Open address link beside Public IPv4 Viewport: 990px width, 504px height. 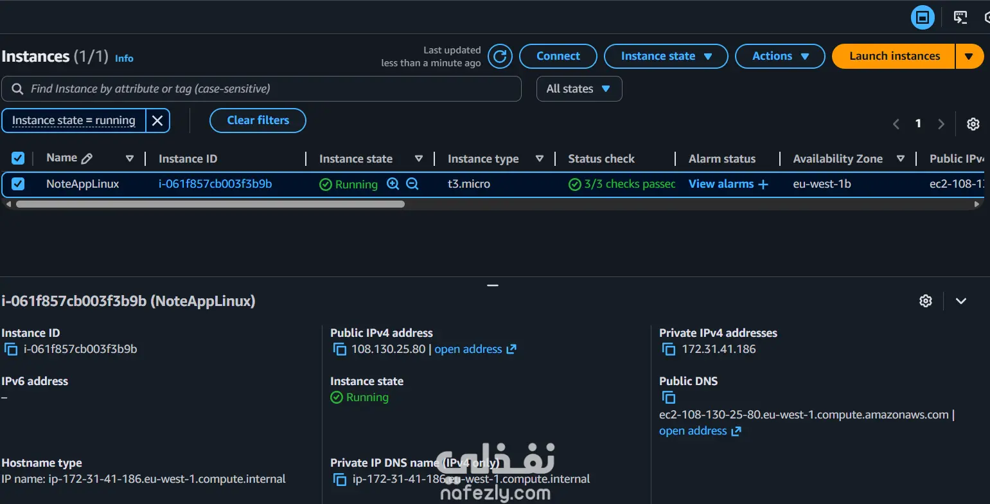pos(475,349)
